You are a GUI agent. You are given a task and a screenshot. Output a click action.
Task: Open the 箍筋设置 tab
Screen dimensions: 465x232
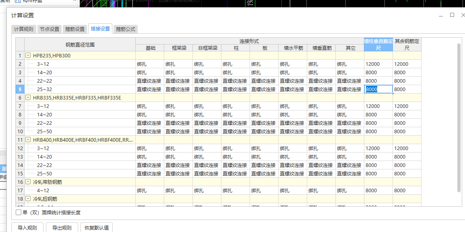click(x=75, y=29)
